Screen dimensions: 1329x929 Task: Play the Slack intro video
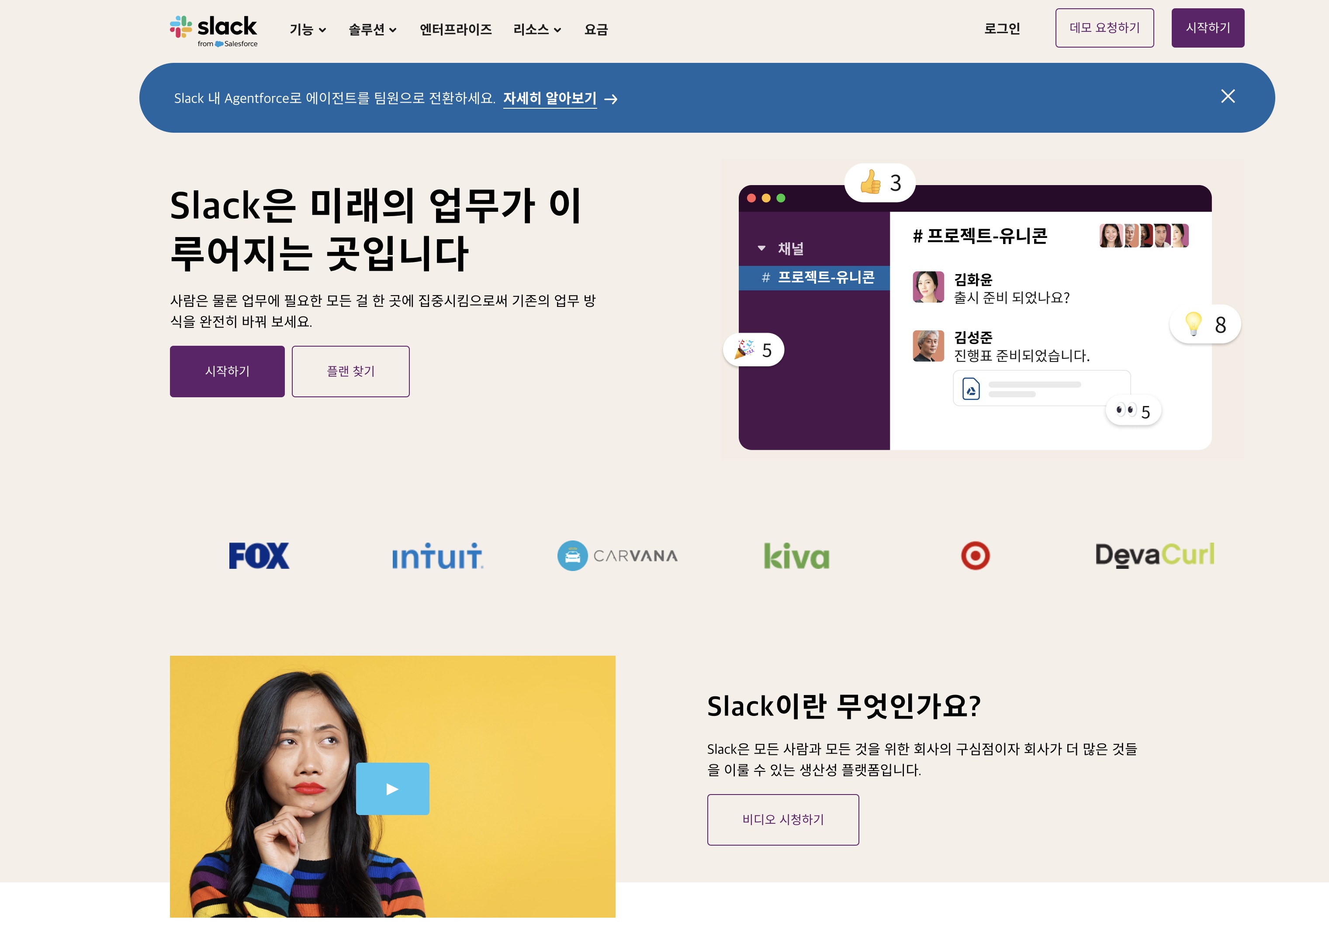pyautogui.click(x=392, y=788)
